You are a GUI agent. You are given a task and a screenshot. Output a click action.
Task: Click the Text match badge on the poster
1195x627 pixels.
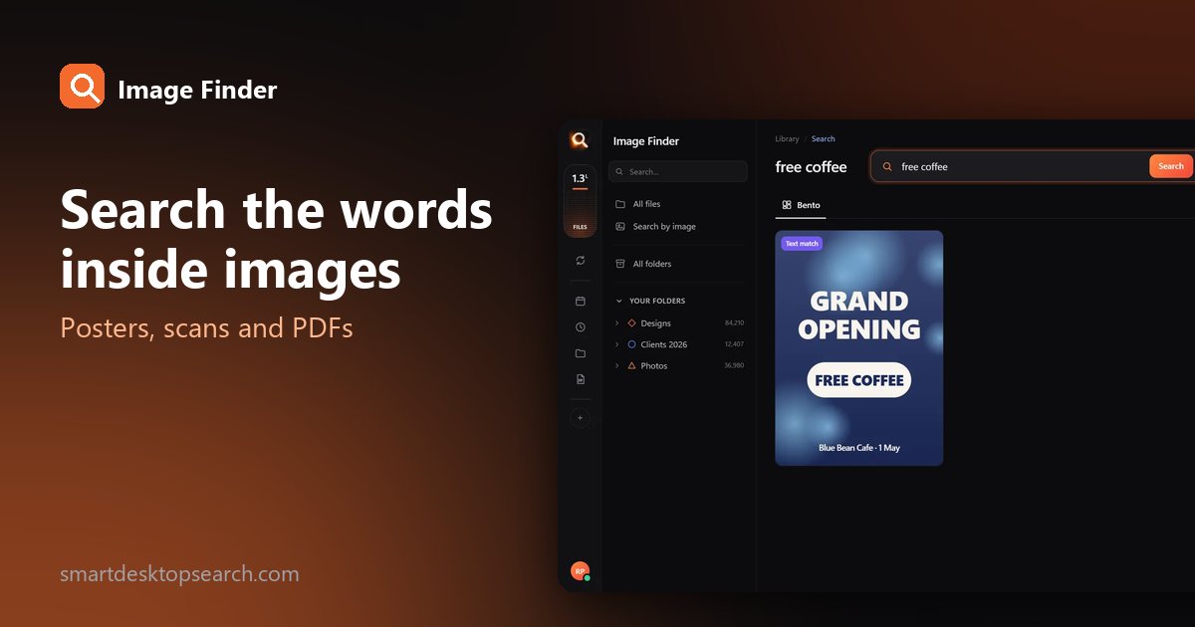pyautogui.click(x=802, y=244)
